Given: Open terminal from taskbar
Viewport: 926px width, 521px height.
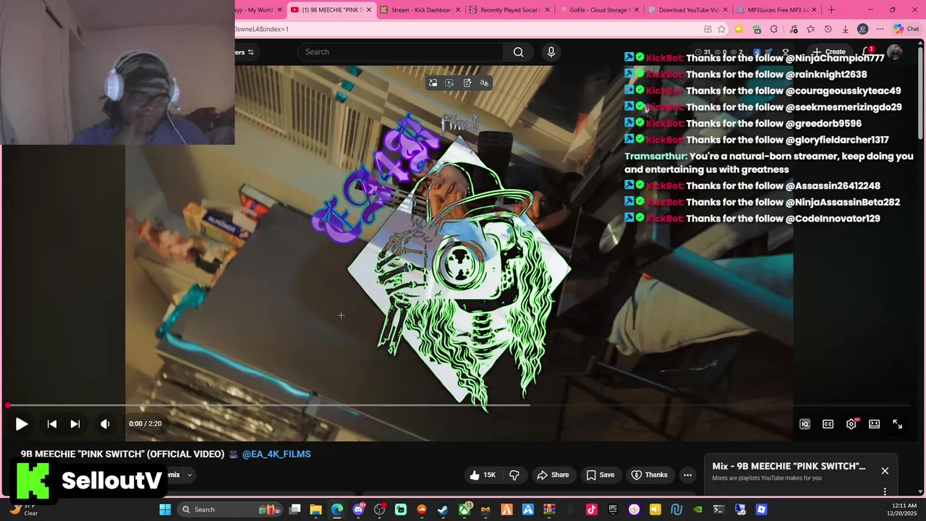Looking at the screenshot, I should 718,509.
